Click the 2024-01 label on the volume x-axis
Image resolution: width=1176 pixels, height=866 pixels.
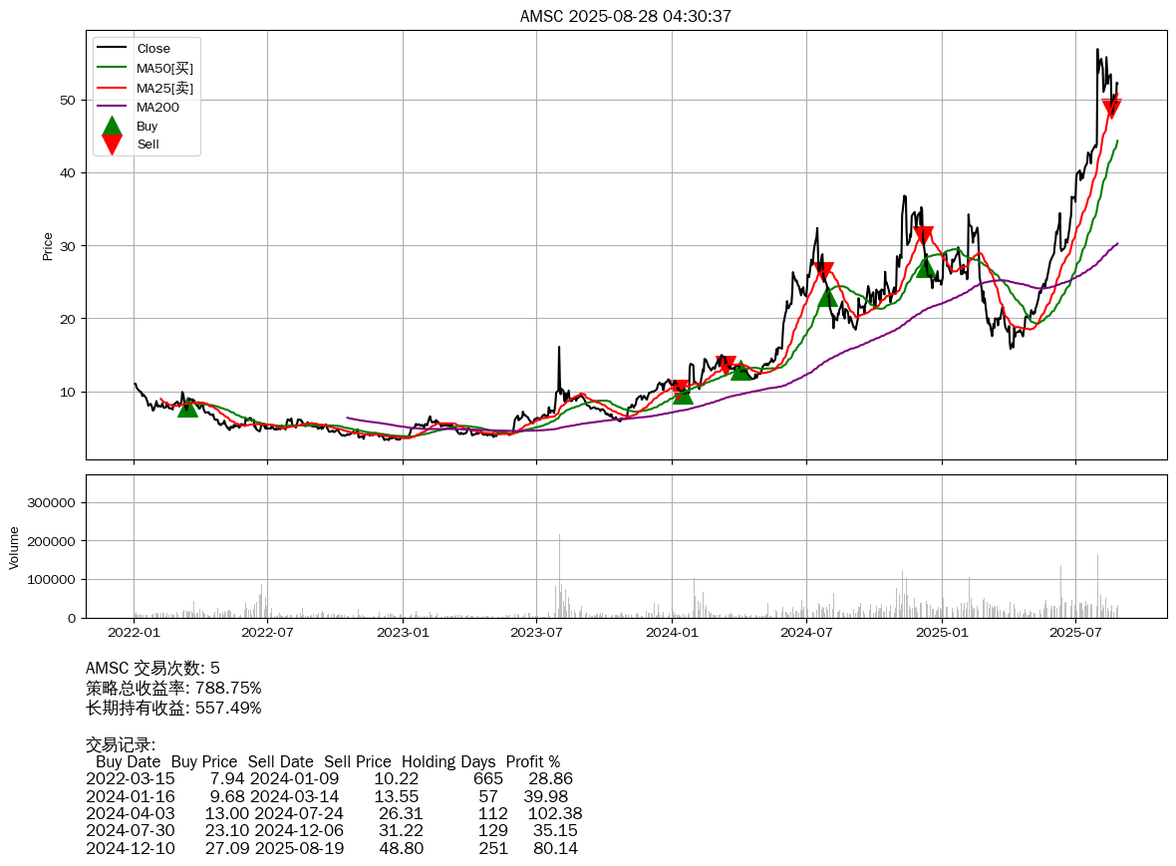(673, 632)
